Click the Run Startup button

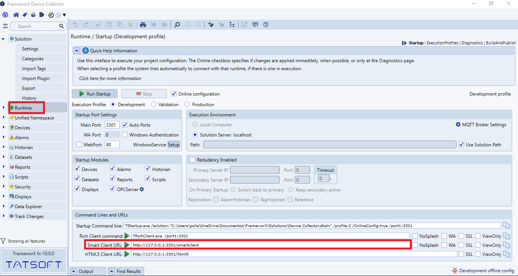pos(94,94)
